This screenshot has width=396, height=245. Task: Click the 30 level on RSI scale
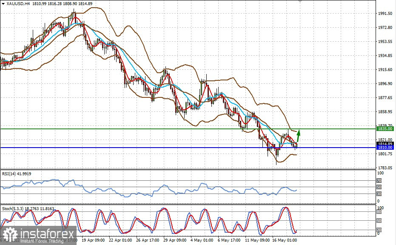coord(379,194)
